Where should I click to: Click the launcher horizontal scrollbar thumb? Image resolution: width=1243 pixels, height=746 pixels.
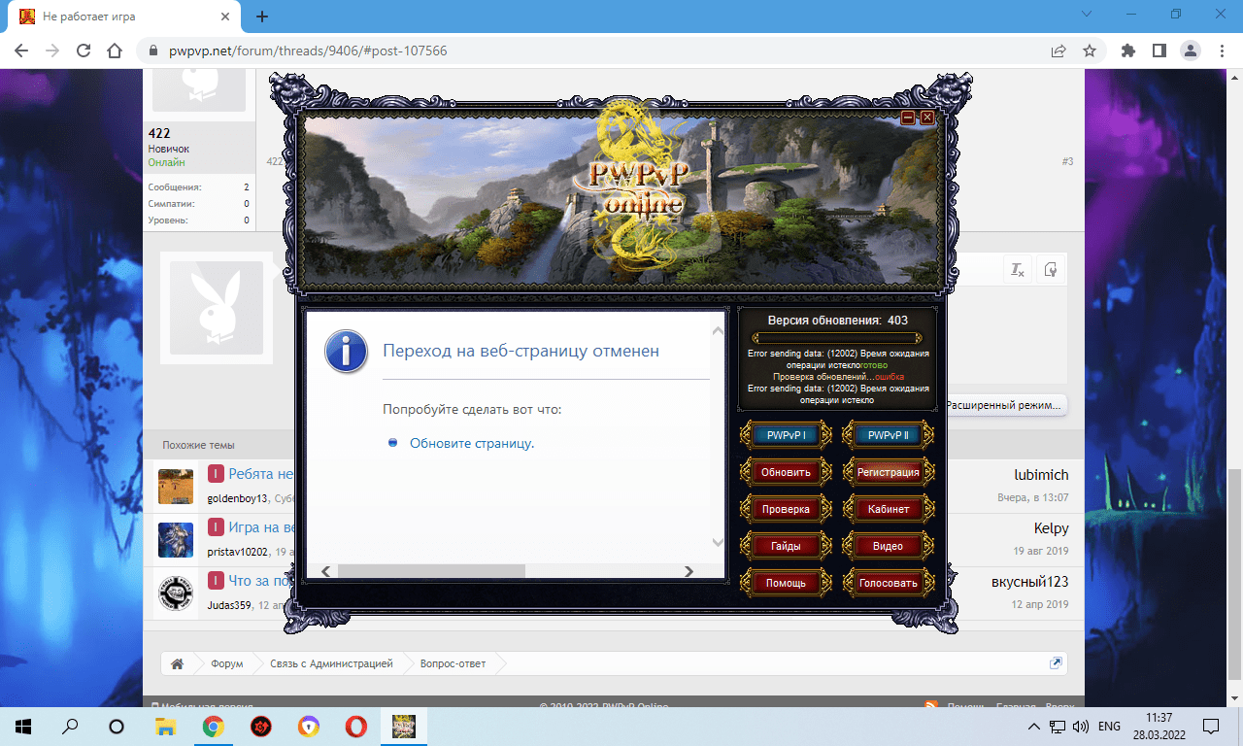click(431, 571)
